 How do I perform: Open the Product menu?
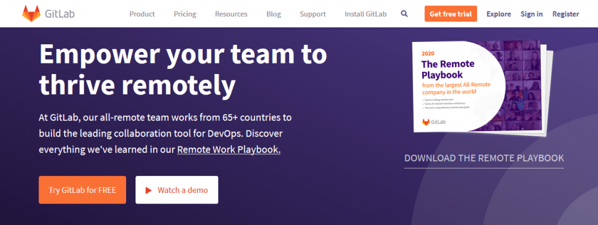[142, 14]
